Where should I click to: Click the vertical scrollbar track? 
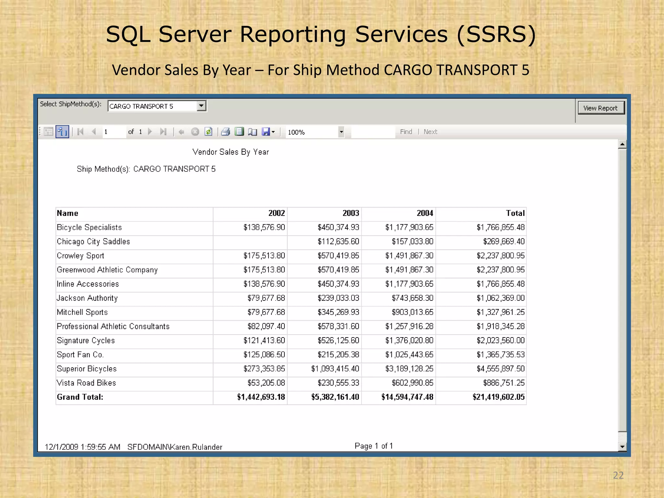point(622,290)
